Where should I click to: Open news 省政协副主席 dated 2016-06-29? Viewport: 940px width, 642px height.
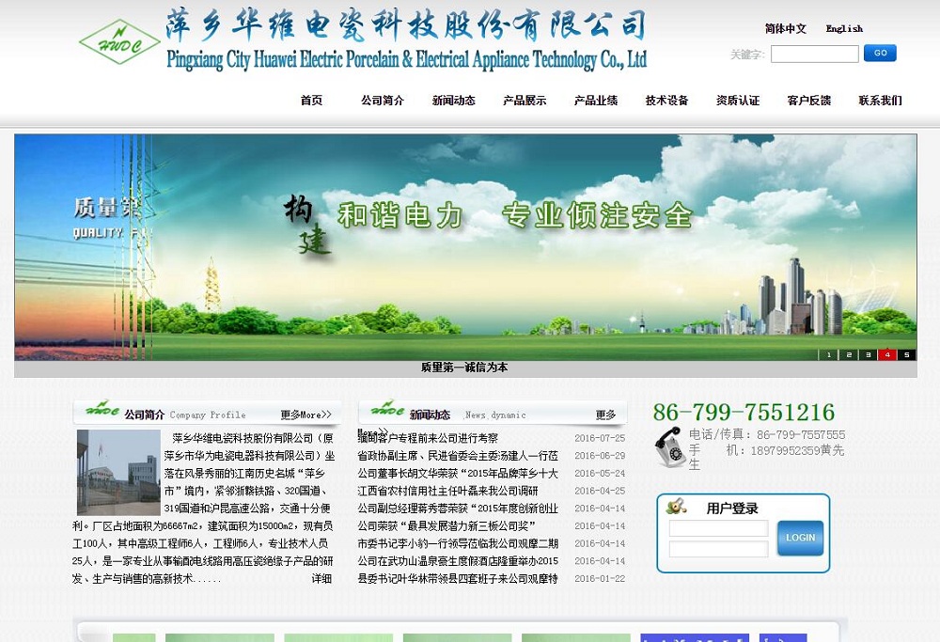[458, 456]
